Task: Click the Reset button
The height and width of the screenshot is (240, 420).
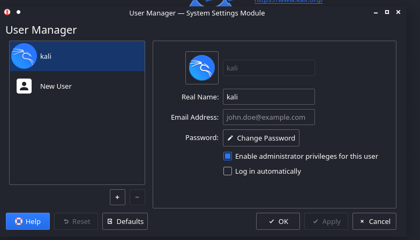Action: tap(76, 221)
